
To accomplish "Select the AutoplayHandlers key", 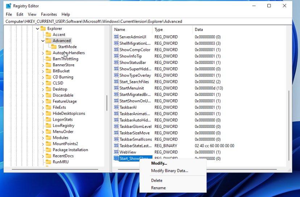I will [x=69, y=53].
